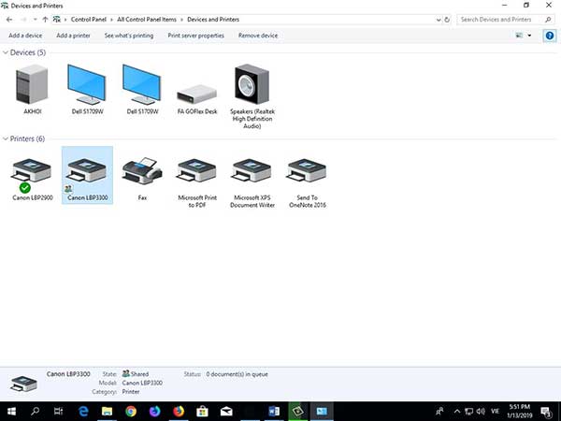The height and width of the screenshot is (421, 561).
Task: Launch Firefox from the taskbar
Action: click(179, 412)
